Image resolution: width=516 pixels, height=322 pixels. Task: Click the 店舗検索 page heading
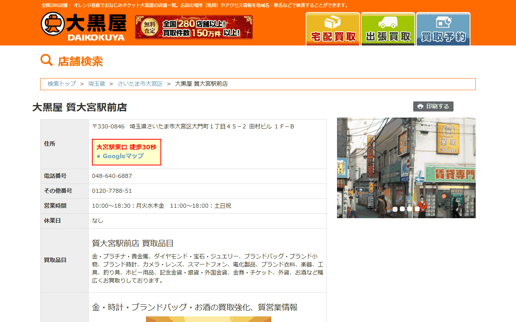[81, 61]
